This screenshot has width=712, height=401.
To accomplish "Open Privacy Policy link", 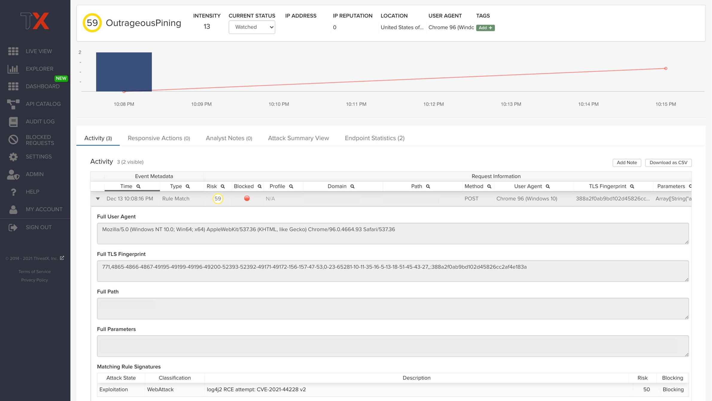I will coord(34,280).
